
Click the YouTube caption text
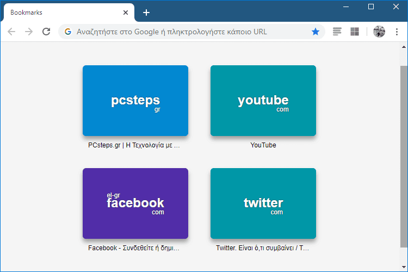263,145
